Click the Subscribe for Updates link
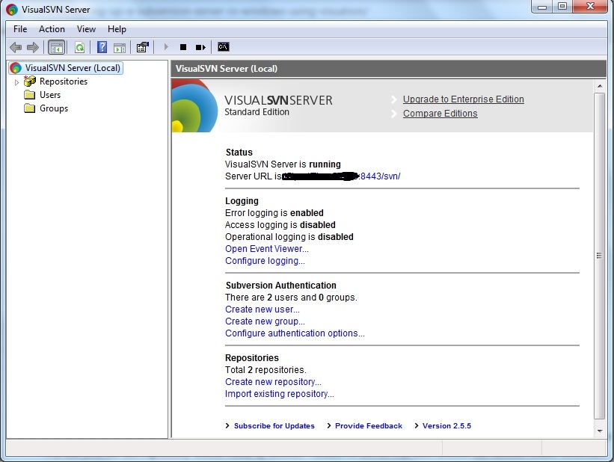 tap(274, 425)
